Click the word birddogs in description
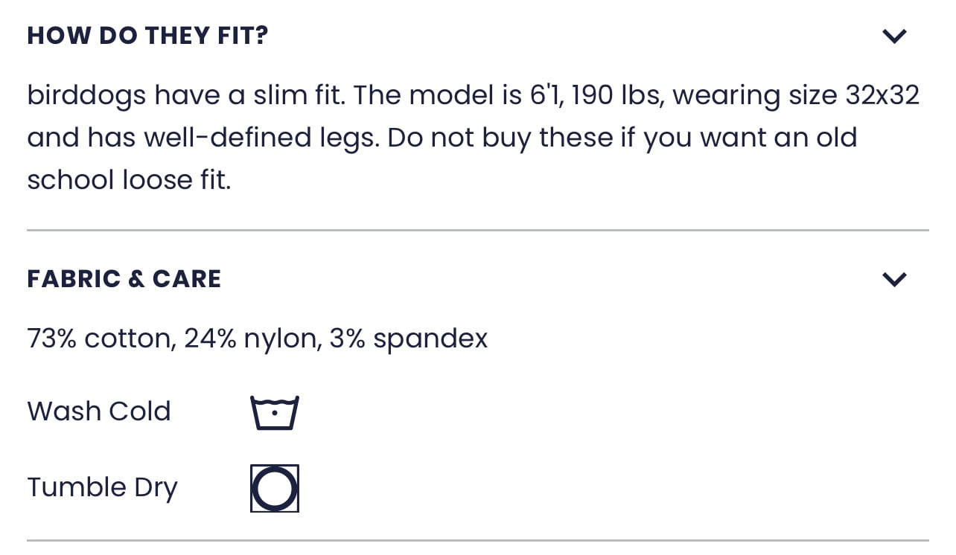Viewport: 956px width, 555px height. pyautogui.click(x=86, y=96)
